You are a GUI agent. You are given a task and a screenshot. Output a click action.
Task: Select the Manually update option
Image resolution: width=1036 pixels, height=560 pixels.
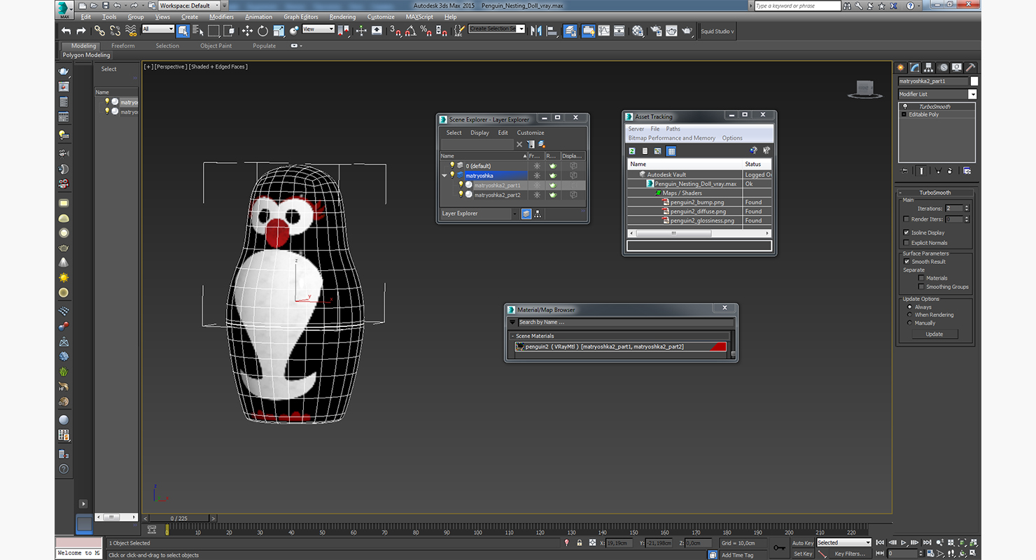point(910,323)
